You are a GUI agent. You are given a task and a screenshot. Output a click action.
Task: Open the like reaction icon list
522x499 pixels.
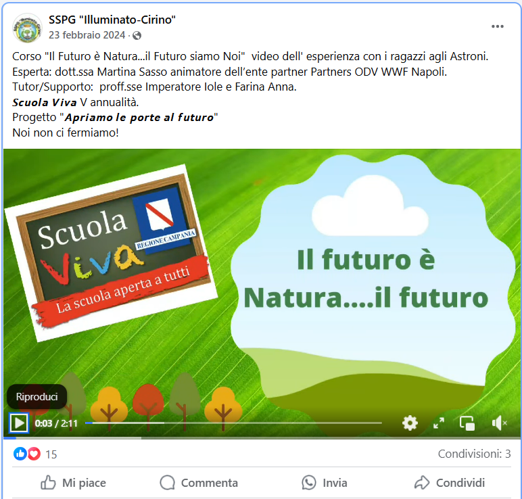[x=20, y=454]
